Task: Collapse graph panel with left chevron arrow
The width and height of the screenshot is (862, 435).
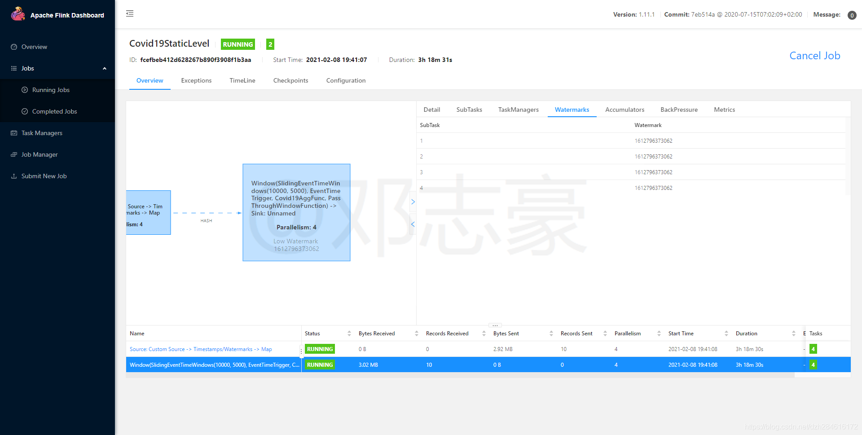Action: pos(413,224)
